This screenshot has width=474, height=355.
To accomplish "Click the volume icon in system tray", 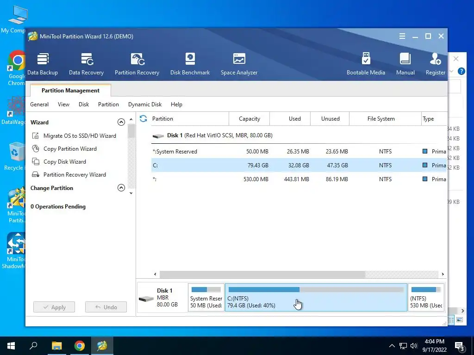I will (414, 346).
